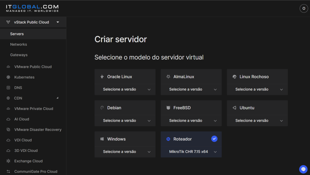Click the Debian swirl icon

point(102,108)
